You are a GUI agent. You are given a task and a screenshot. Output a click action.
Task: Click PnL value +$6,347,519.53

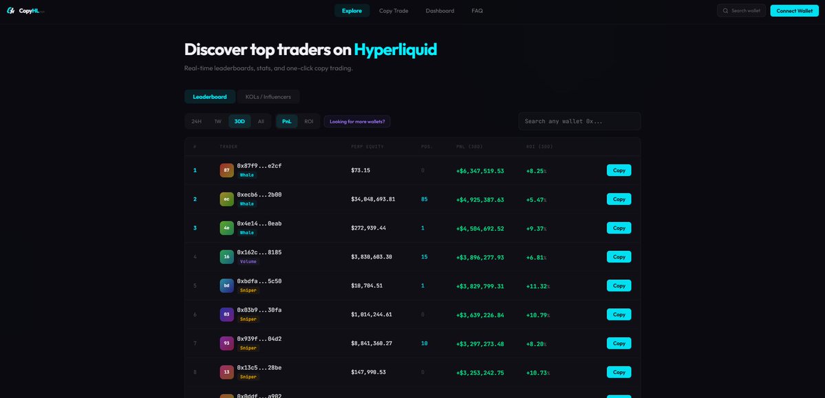coord(480,171)
